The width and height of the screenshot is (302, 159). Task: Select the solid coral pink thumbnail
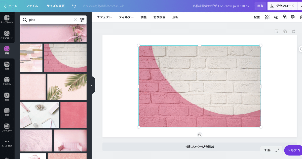[73, 115]
